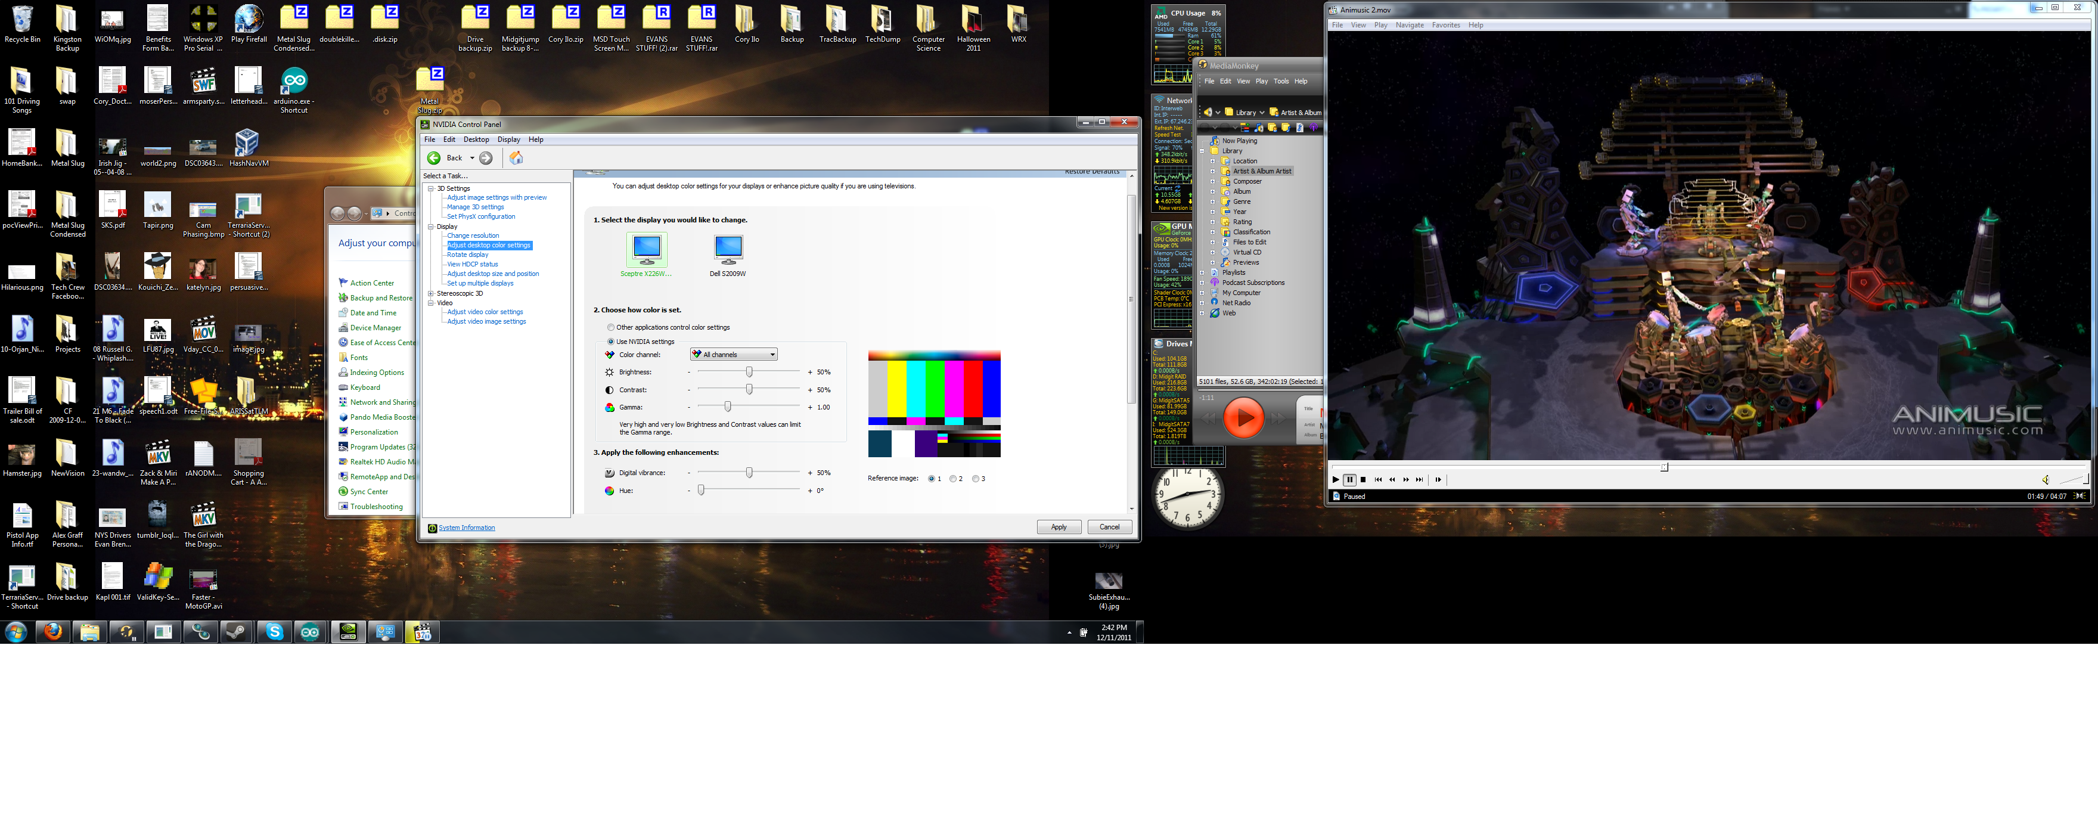Choose reference image 1

[931, 479]
